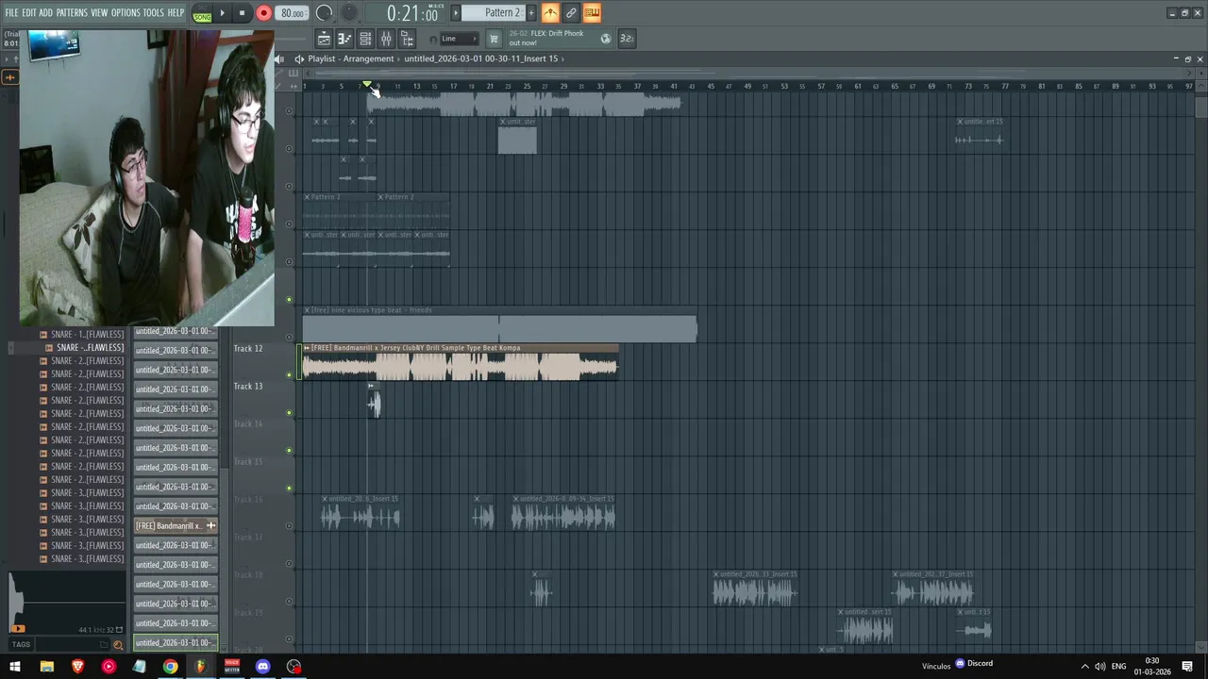Open Brave browser from taskbar
This screenshot has height=679, width=1208.
click(x=77, y=667)
